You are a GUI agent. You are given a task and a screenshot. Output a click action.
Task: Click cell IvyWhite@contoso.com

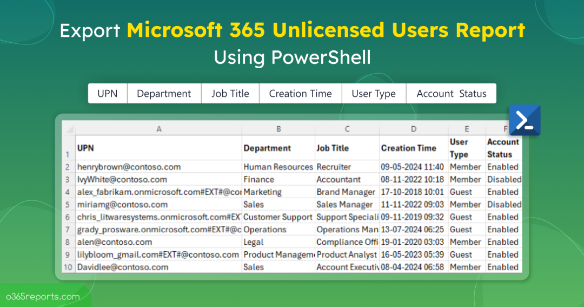[x=158, y=179]
